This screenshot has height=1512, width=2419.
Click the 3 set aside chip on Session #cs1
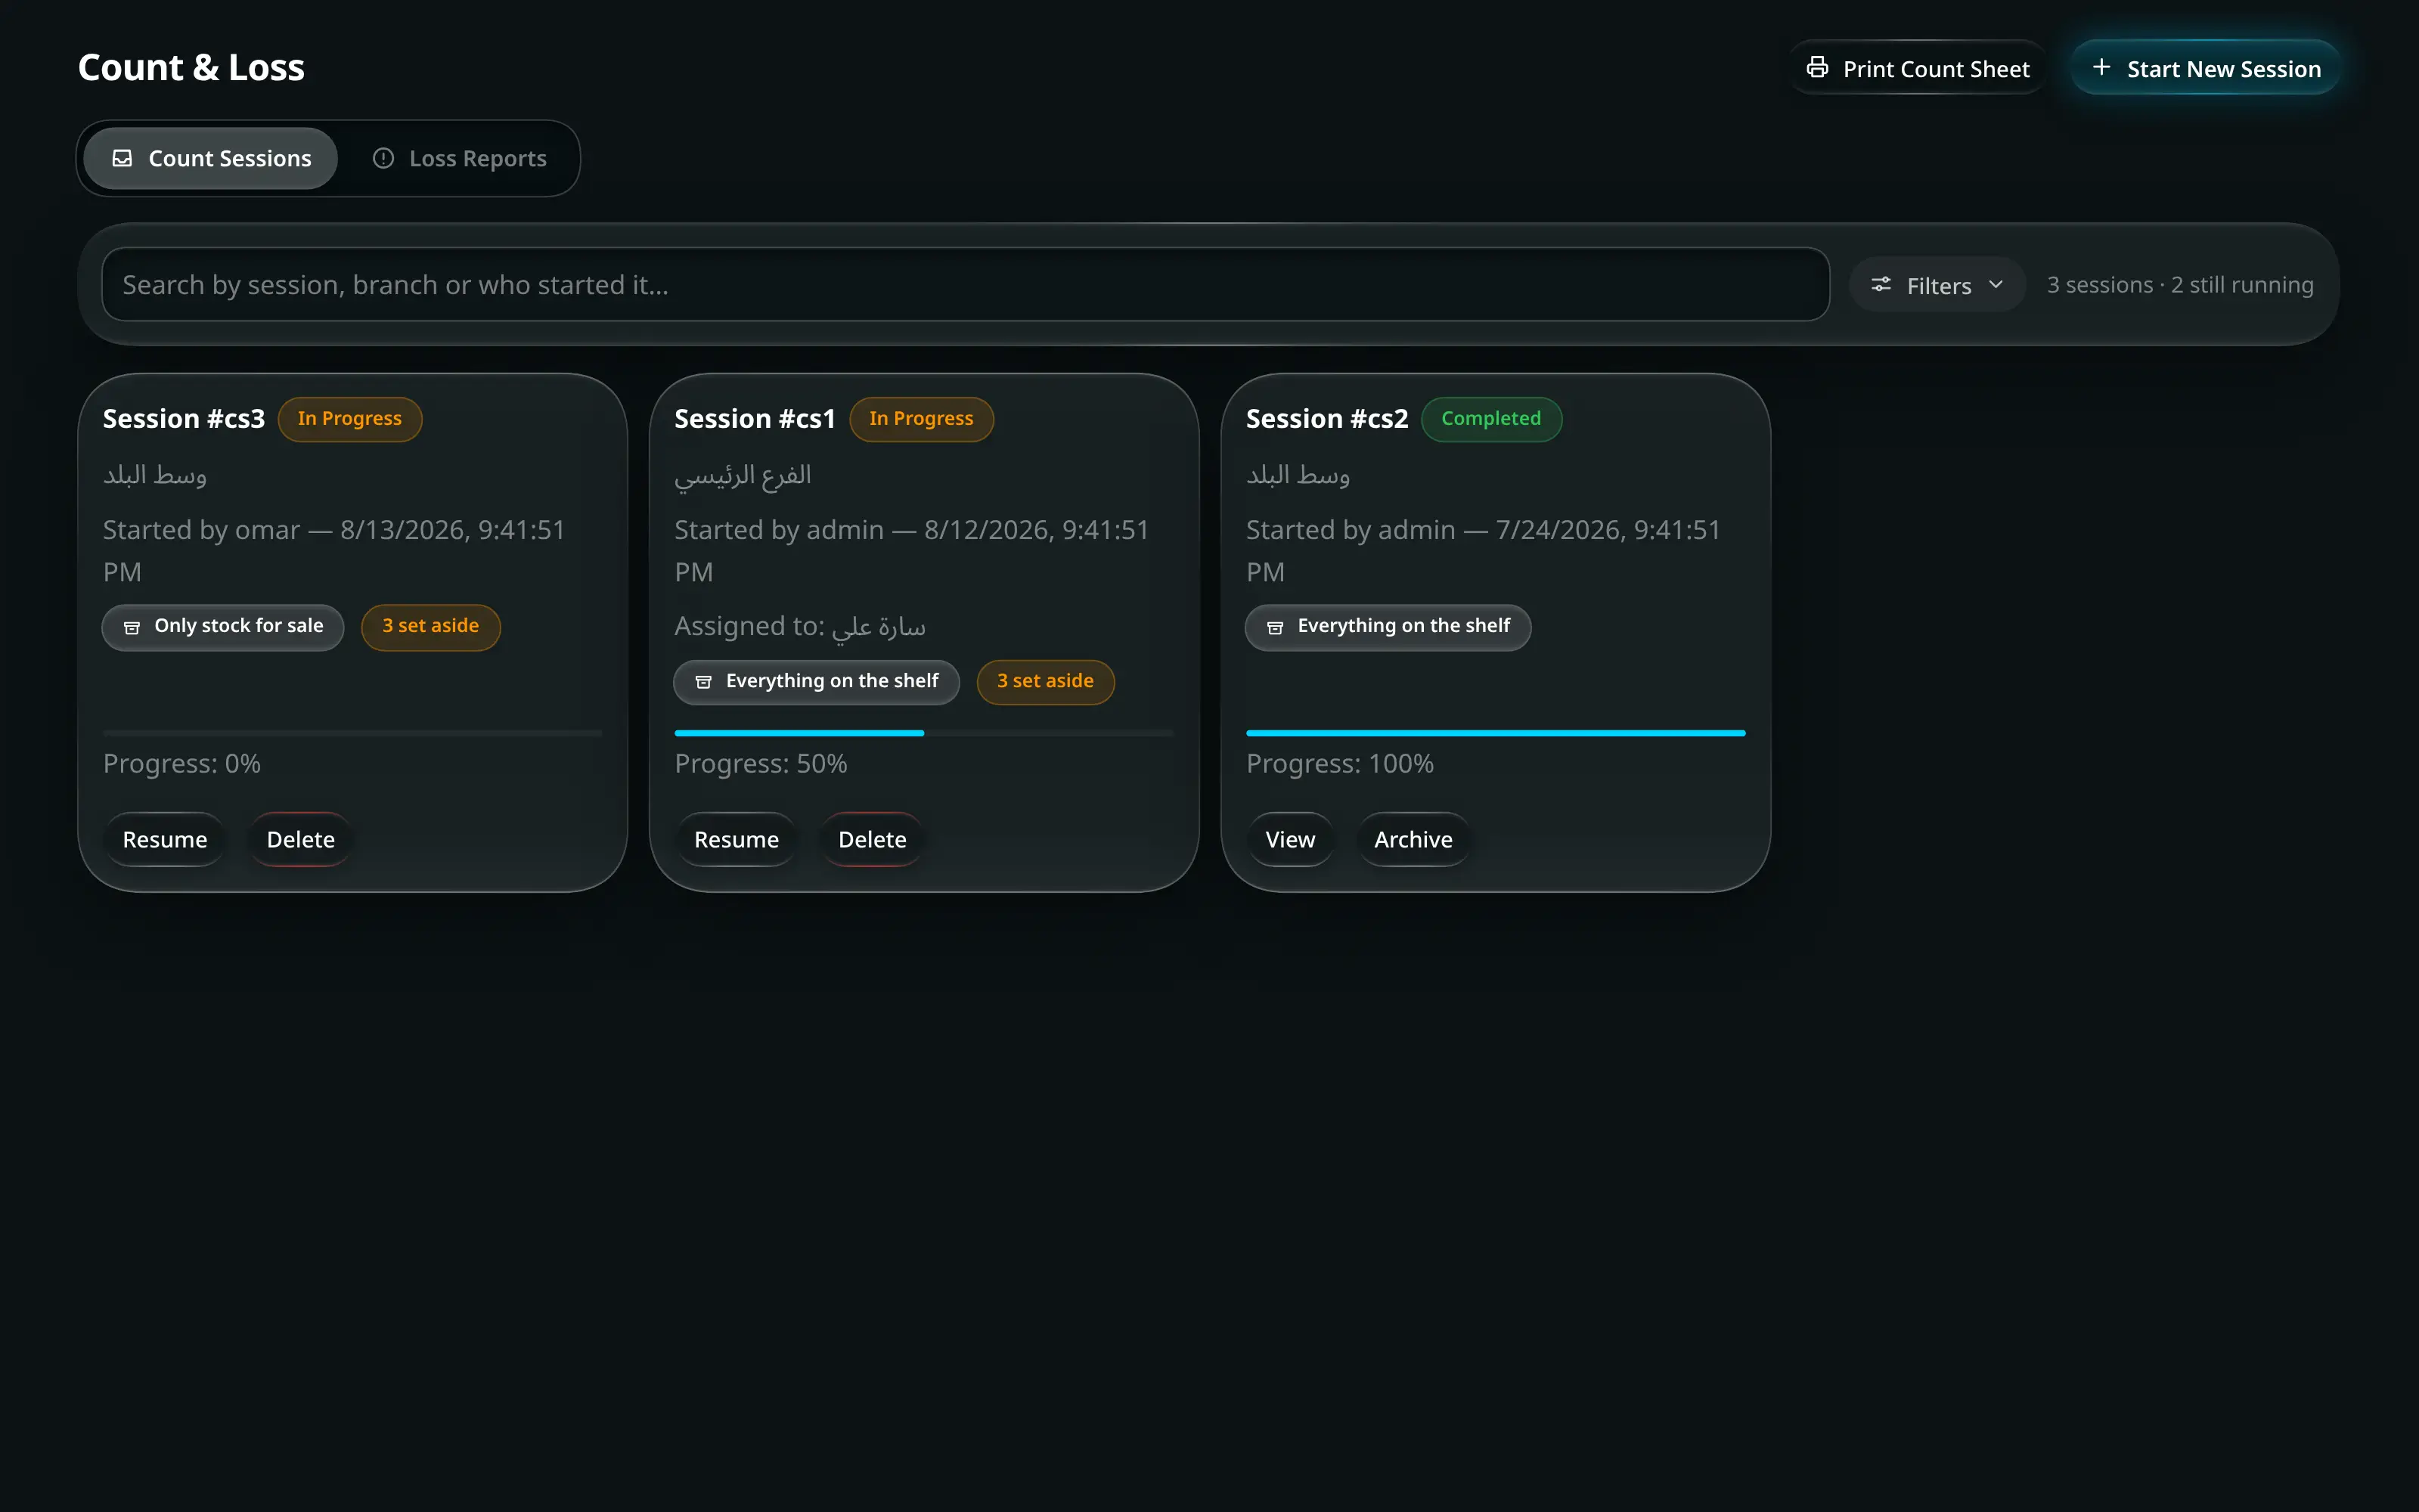point(1045,682)
